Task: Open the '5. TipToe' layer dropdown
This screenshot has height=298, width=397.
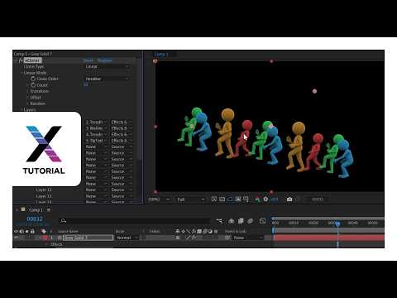Action: [96, 141]
